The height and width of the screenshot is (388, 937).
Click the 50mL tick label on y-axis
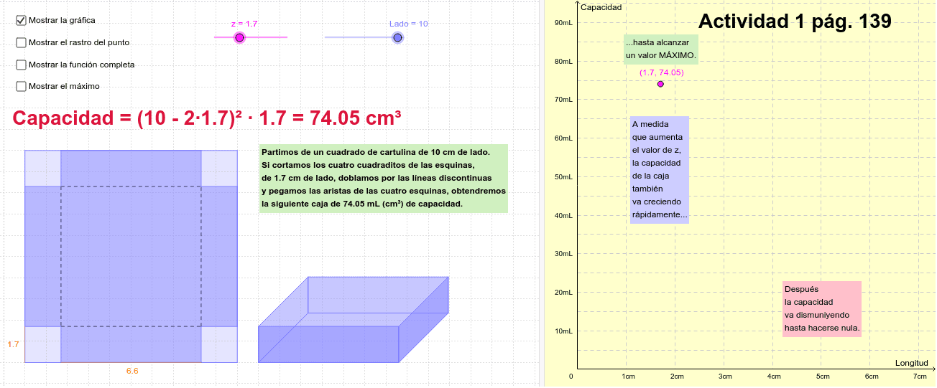point(563,177)
